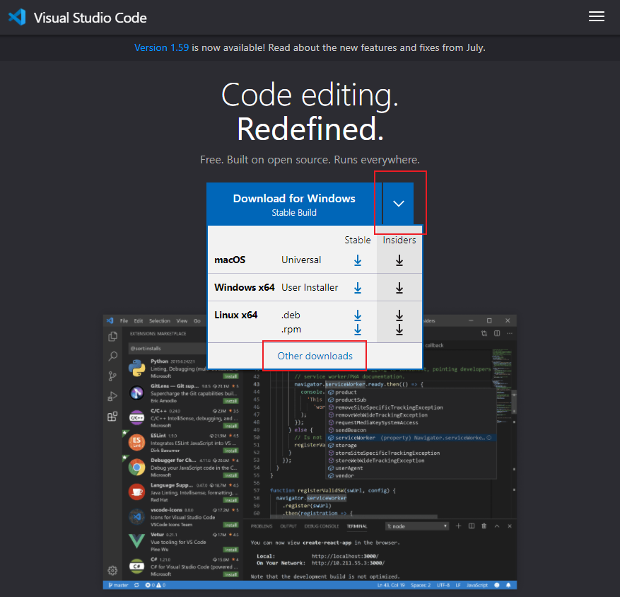Viewport: 620px width, 597px height.
Task: Click the .rpm package label
Action: pyautogui.click(x=291, y=330)
